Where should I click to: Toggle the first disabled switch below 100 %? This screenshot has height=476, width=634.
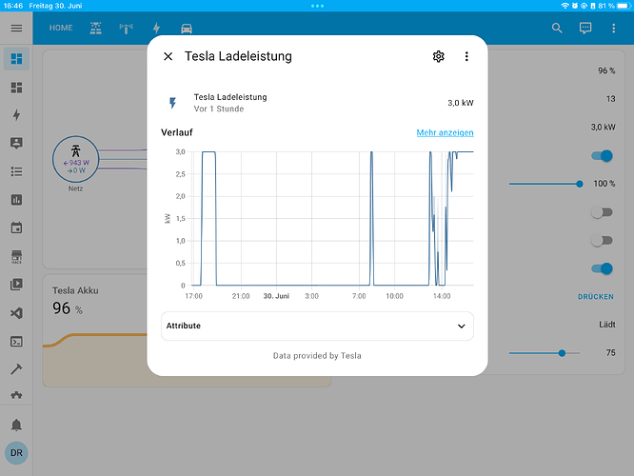coord(602,212)
